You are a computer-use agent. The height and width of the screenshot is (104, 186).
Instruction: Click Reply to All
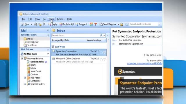coord(66,24)
